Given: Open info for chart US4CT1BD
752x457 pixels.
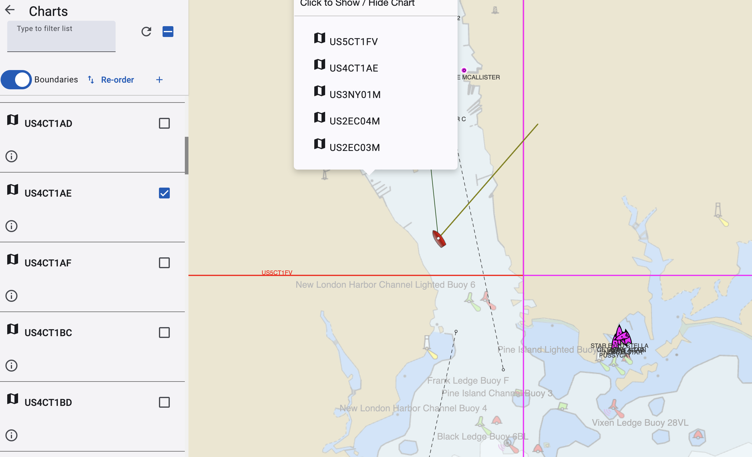Looking at the screenshot, I should (12, 435).
